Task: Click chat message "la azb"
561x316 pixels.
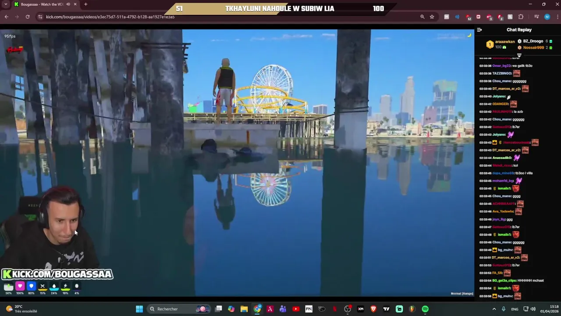Action: point(518,112)
